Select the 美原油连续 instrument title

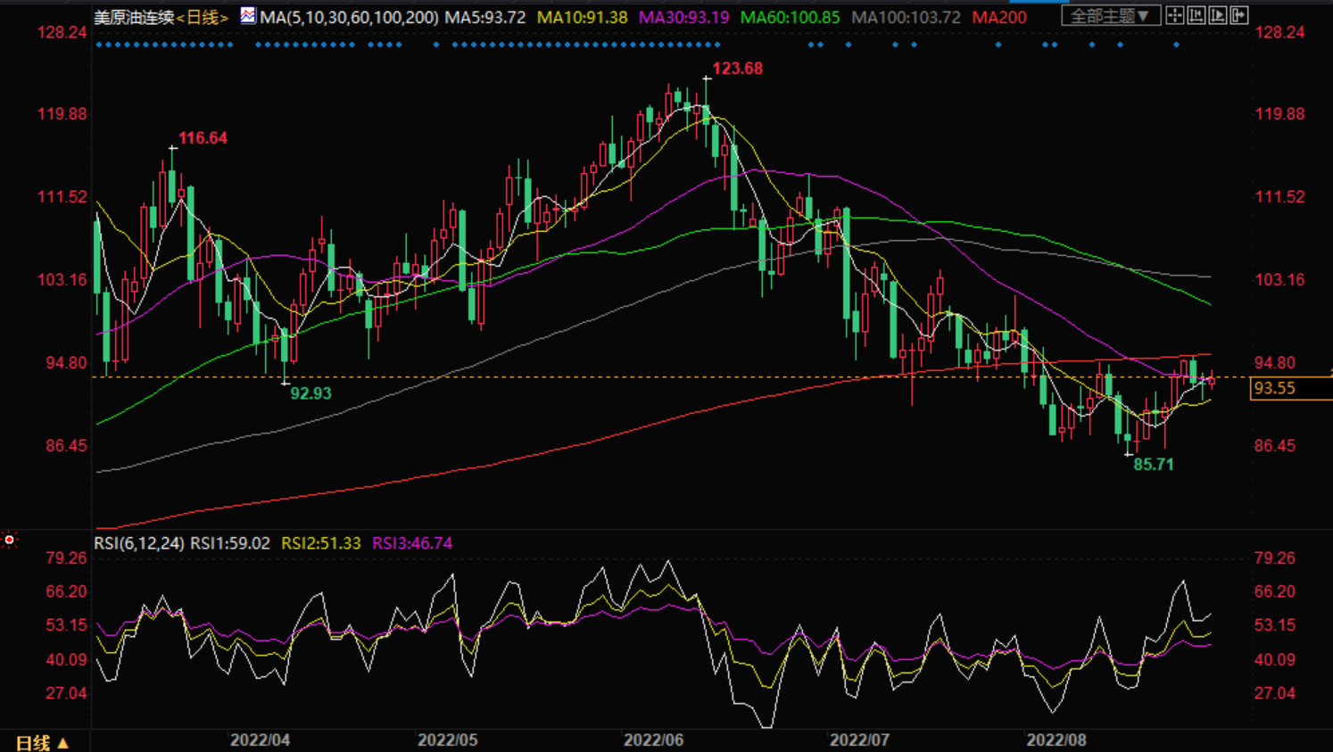click(x=134, y=18)
